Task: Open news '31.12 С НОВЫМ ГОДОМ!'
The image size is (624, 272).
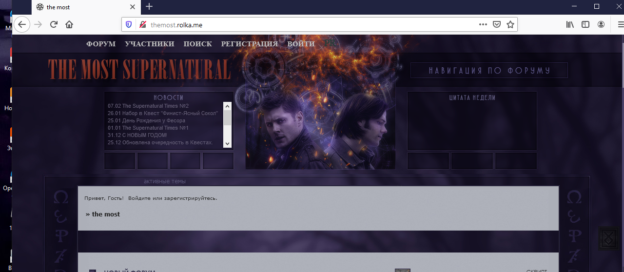Action: [137, 135]
